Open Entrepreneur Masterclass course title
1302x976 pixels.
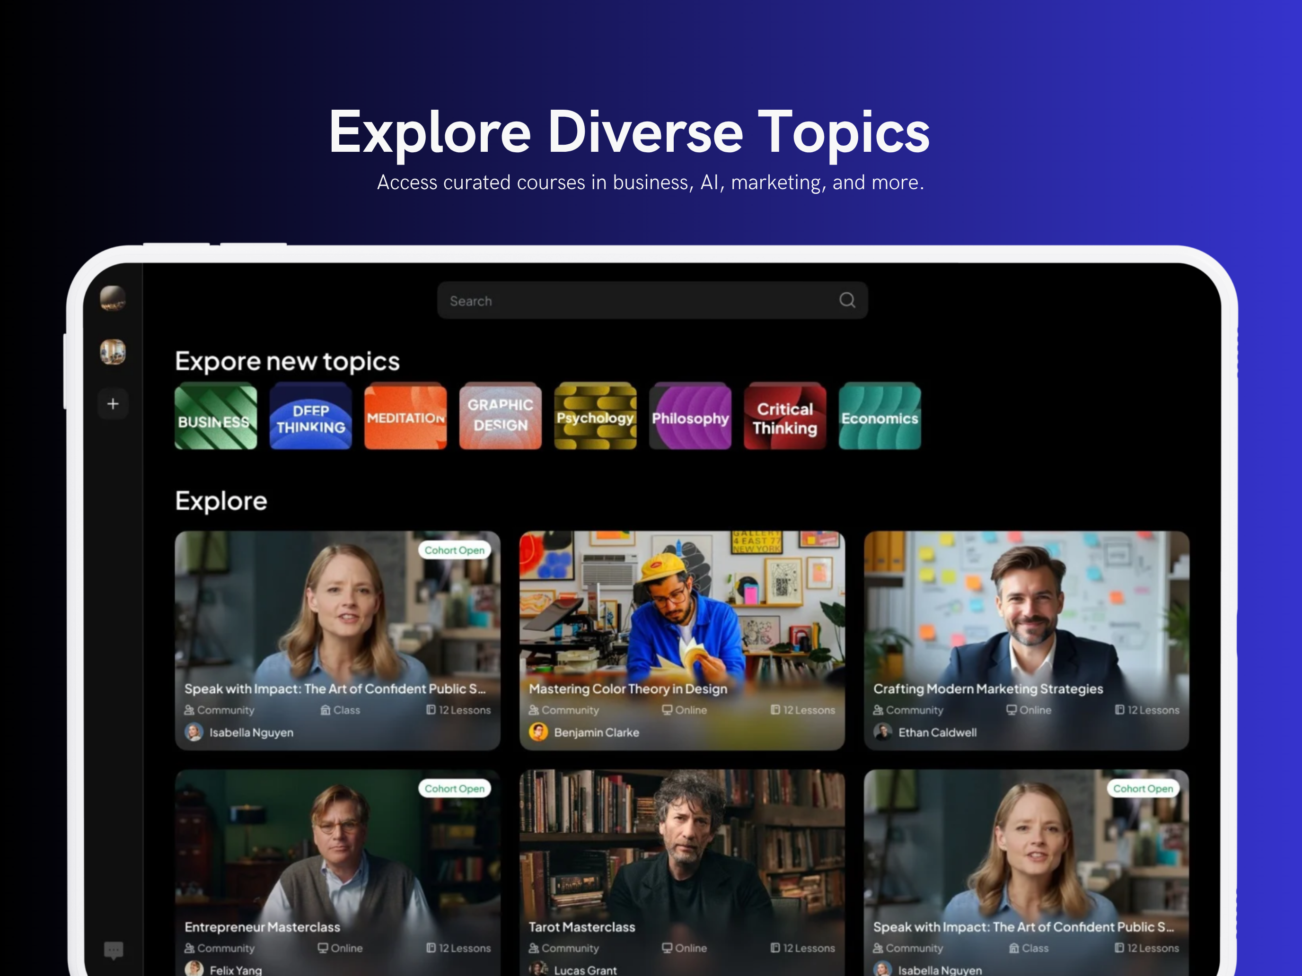coord(262,927)
